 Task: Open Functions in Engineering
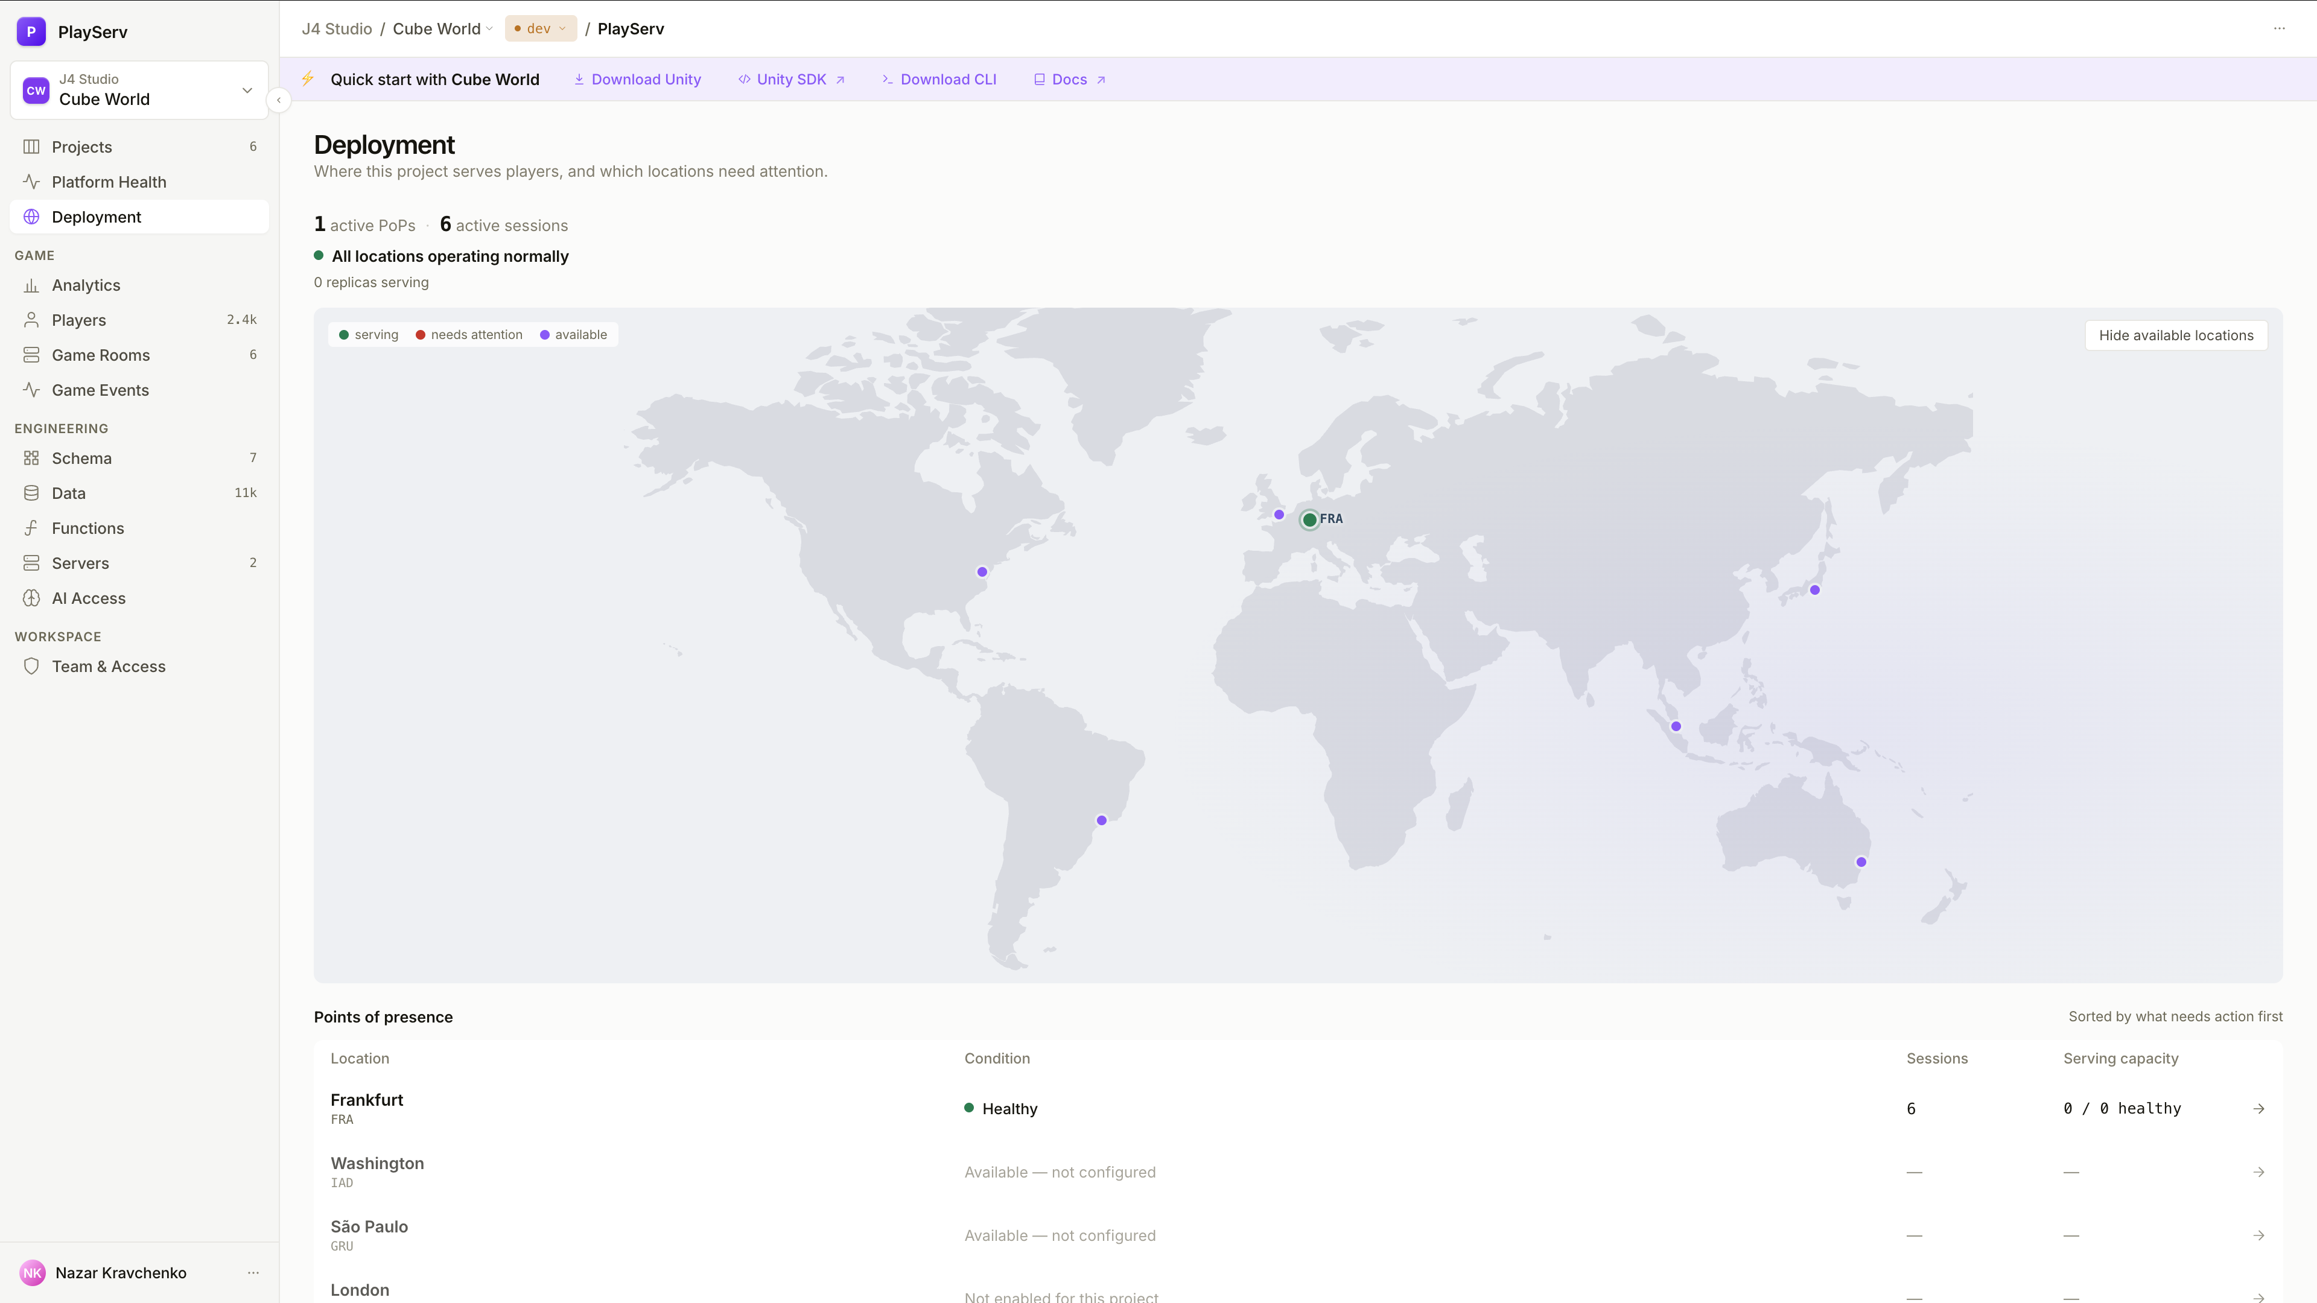139,528
